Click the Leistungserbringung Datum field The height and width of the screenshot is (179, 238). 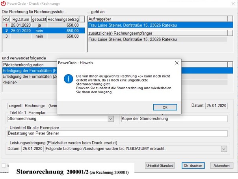(32, 149)
